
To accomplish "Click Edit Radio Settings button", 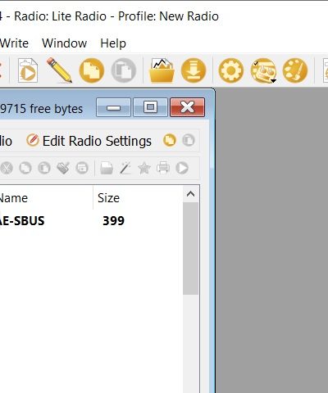I will coord(89,141).
